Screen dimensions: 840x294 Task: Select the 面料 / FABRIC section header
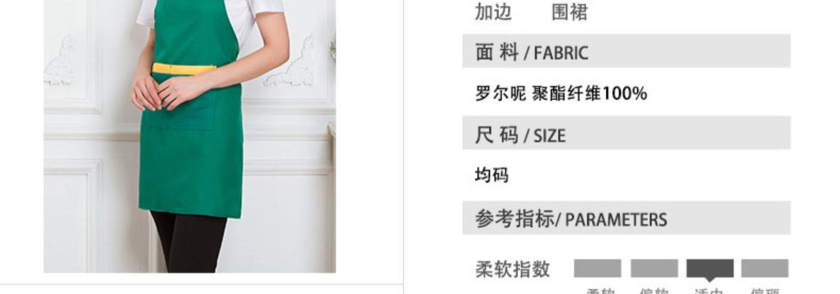point(626,51)
